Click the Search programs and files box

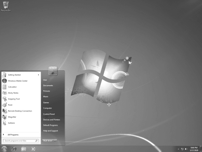pos(19,141)
